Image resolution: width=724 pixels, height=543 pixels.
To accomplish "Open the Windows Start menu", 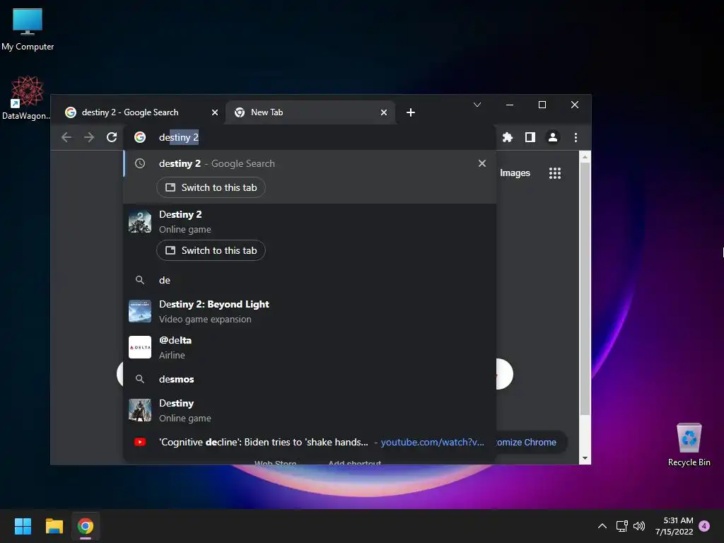I will [x=23, y=526].
